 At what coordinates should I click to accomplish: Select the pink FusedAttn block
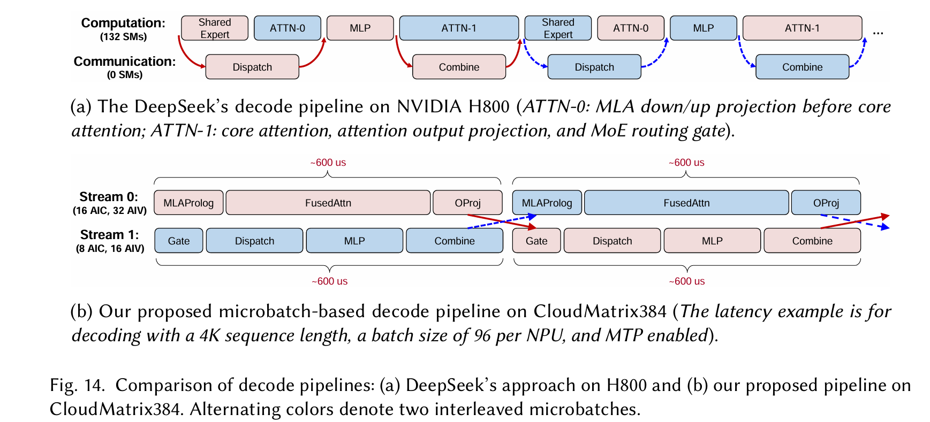pos(328,203)
